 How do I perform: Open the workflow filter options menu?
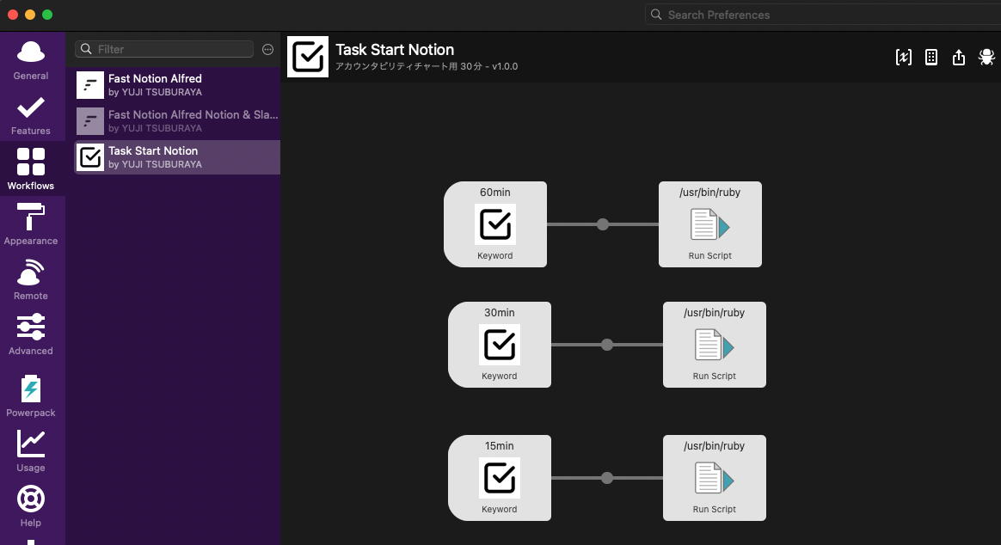click(x=268, y=49)
